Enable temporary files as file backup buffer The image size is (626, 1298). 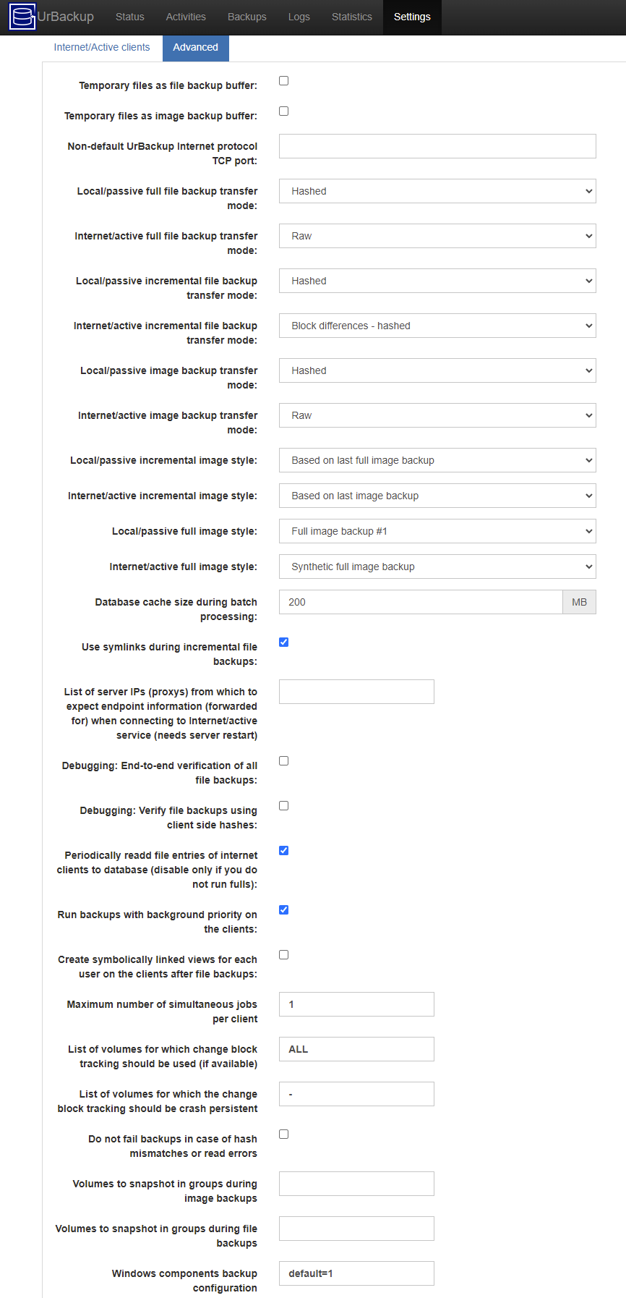point(284,81)
